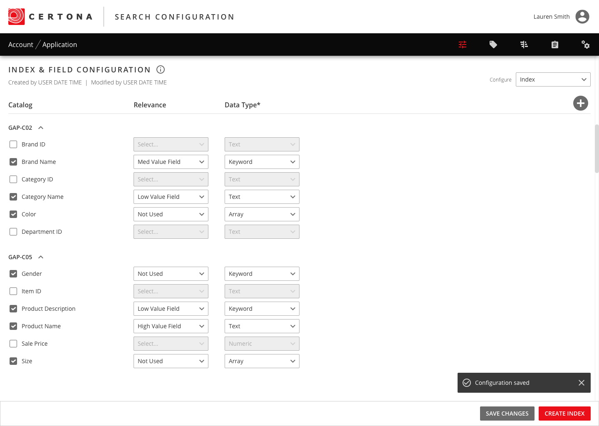Viewport: 599px width, 426px height.
Task: Open the red sliders configuration icon
Action: pyautogui.click(x=463, y=45)
